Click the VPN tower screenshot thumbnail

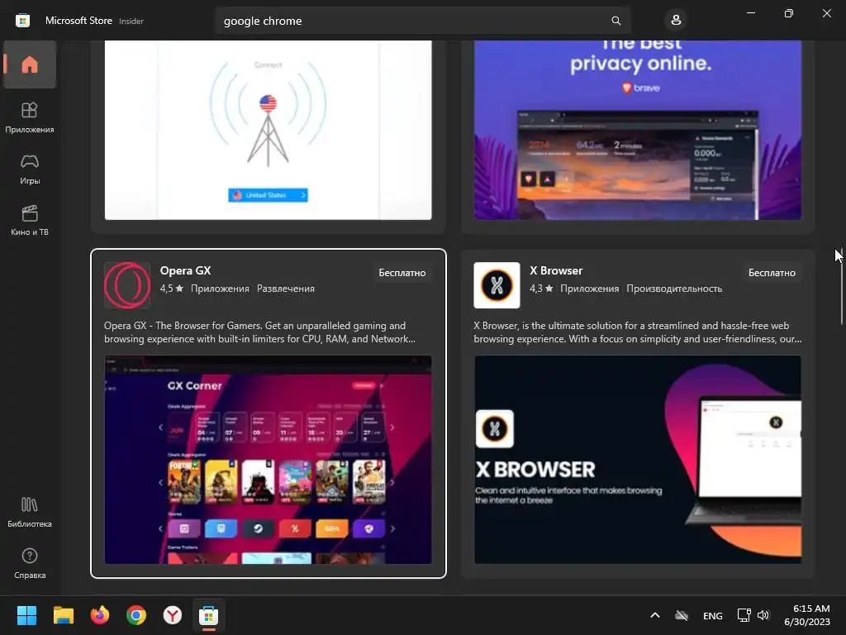click(268, 130)
